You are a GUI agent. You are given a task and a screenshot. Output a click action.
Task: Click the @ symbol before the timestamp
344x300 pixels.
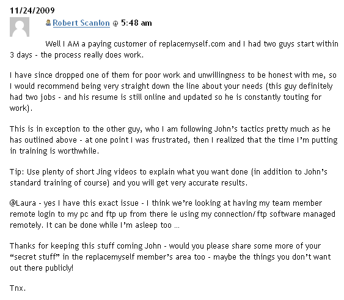coord(115,23)
